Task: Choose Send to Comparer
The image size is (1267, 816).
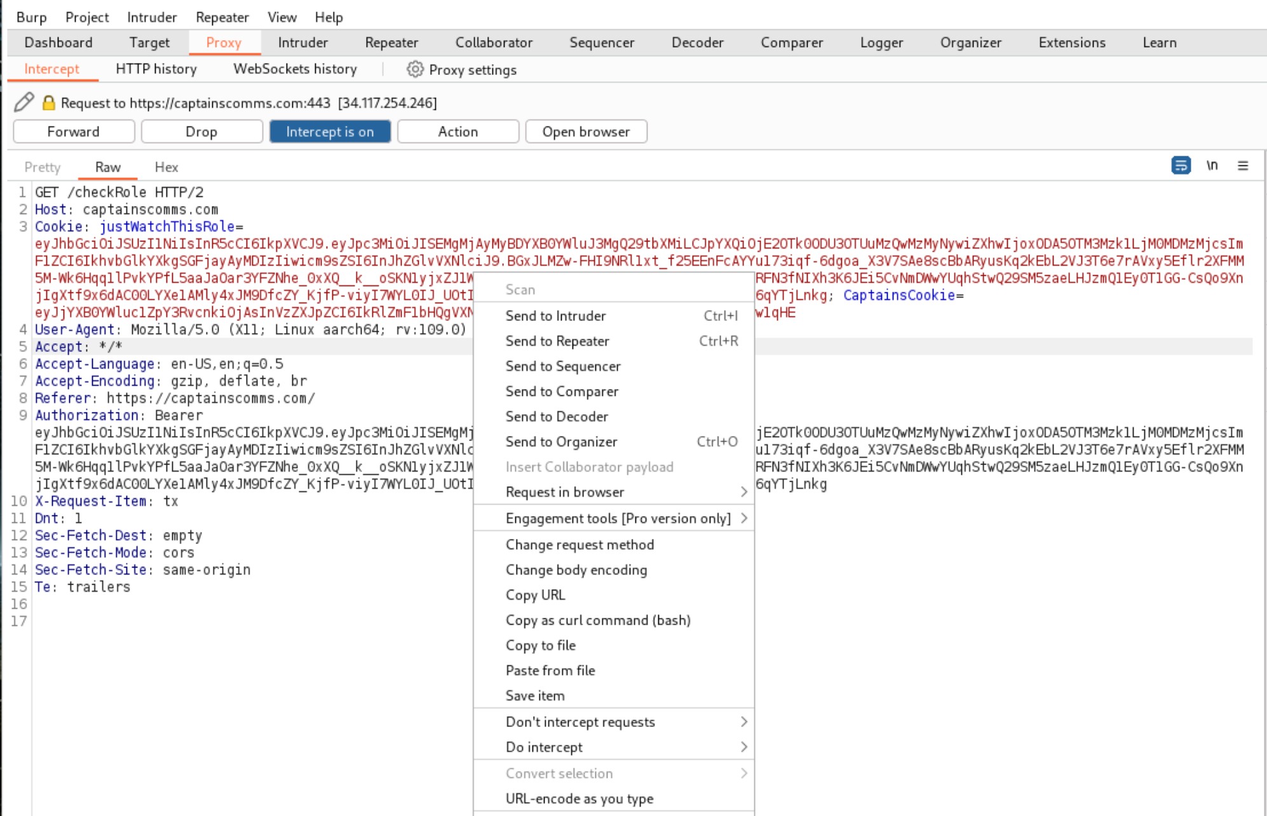Action: pyautogui.click(x=614, y=391)
